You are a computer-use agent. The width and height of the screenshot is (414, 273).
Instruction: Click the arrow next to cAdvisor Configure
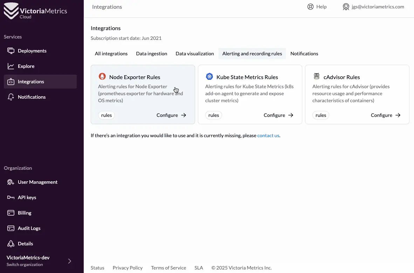398,115
